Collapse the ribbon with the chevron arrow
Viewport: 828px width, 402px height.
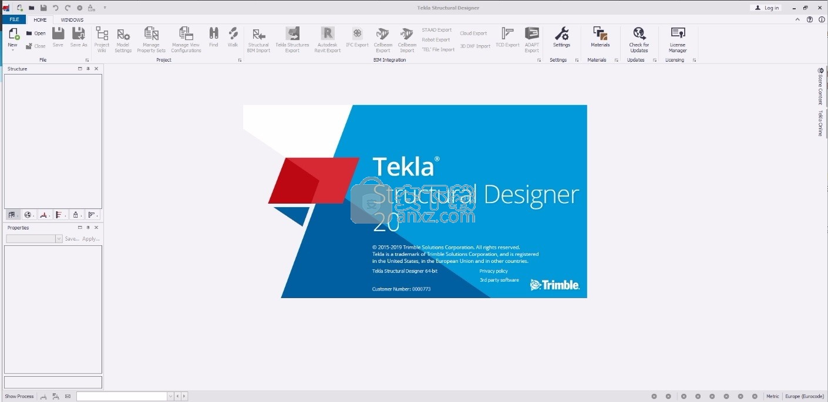coord(797,19)
